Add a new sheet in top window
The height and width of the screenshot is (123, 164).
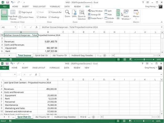(105, 55)
